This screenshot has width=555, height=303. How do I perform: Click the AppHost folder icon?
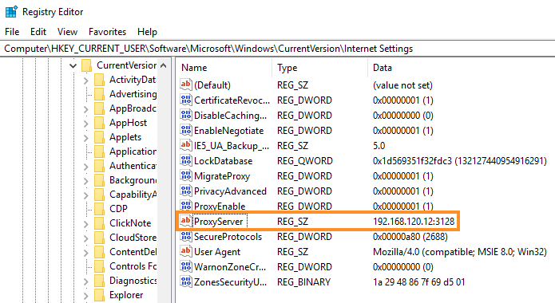click(x=100, y=123)
